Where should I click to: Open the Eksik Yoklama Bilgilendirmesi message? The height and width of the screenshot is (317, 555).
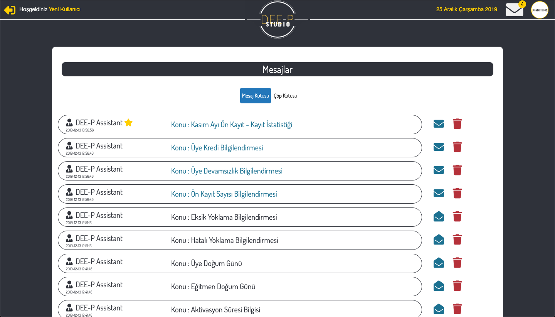point(224,217)
